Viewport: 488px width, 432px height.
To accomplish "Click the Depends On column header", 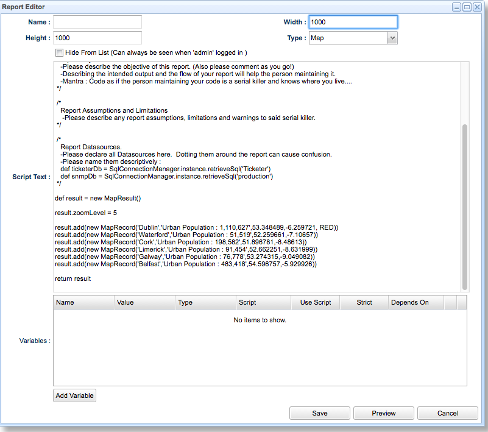I will click(x=416, y=302).
